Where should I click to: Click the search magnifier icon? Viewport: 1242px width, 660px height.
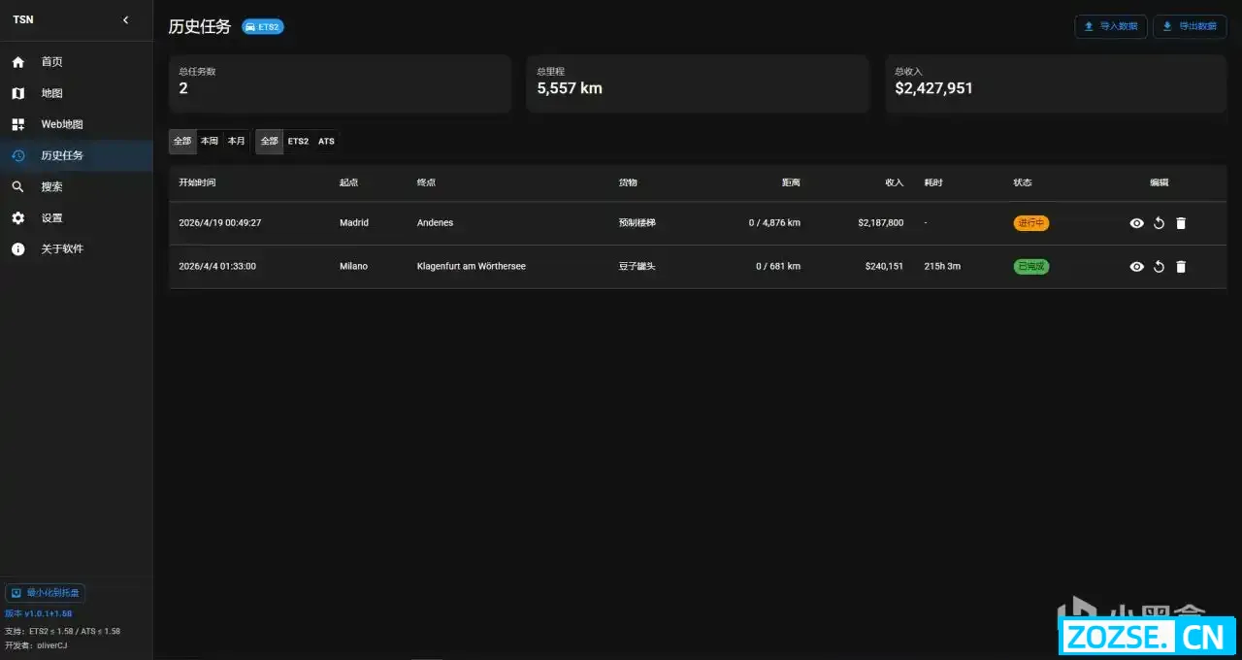17,186
